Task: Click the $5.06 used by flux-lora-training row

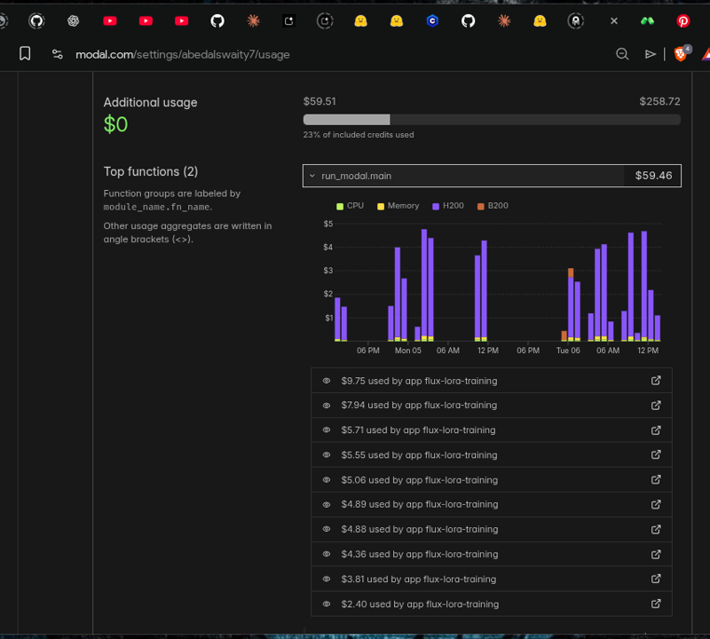Action: pos(419,480)
